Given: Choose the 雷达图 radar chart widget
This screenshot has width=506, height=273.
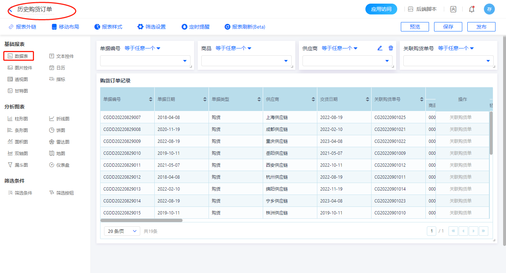Looking at the screenshot, I should pos(59,142).
